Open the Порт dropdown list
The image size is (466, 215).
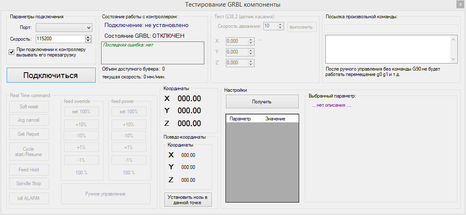[x=64, y=27]
